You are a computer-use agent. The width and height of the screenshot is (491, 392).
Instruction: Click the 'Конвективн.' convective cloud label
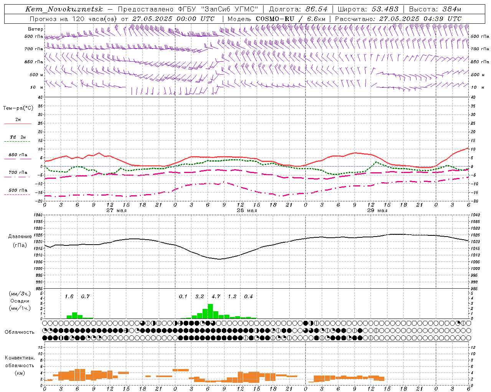pos(20,358)
